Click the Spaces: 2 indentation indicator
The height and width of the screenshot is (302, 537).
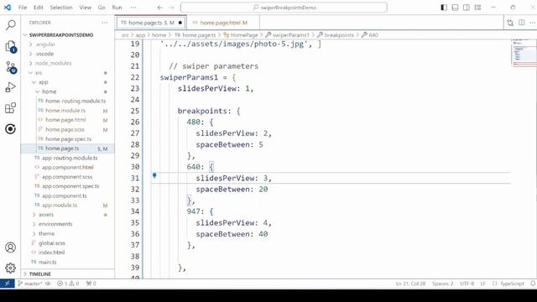442,284
